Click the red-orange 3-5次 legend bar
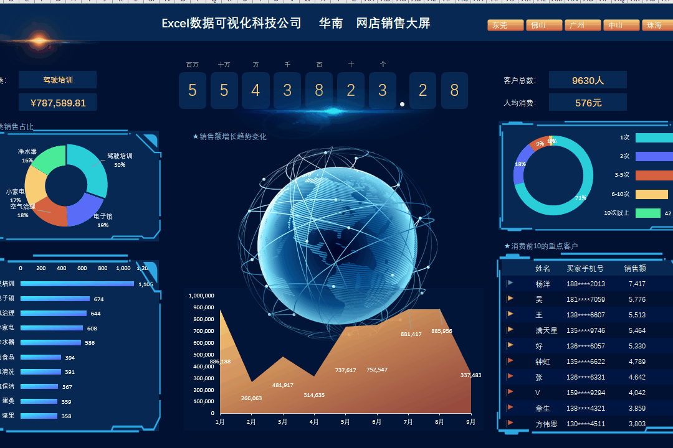The image size is (673, 448). [654, 175]
